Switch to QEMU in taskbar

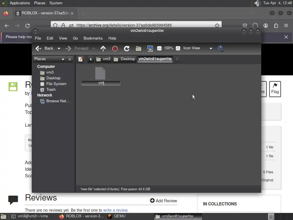coord(117,216)
